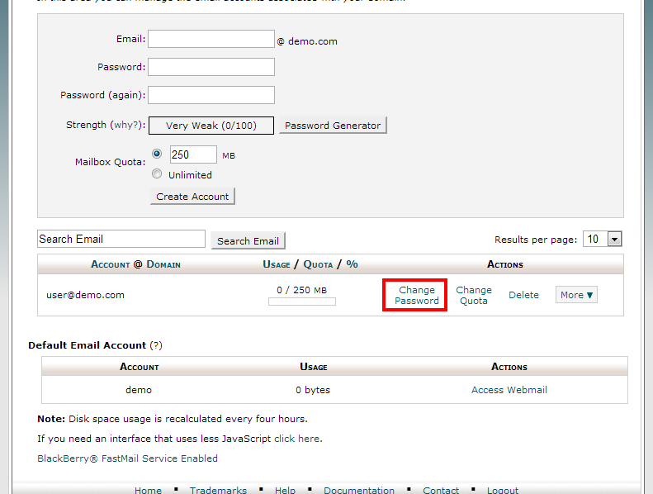Click Change Password for user@demo.com
The image size is (653, 494).
click(x=416, y=295)
